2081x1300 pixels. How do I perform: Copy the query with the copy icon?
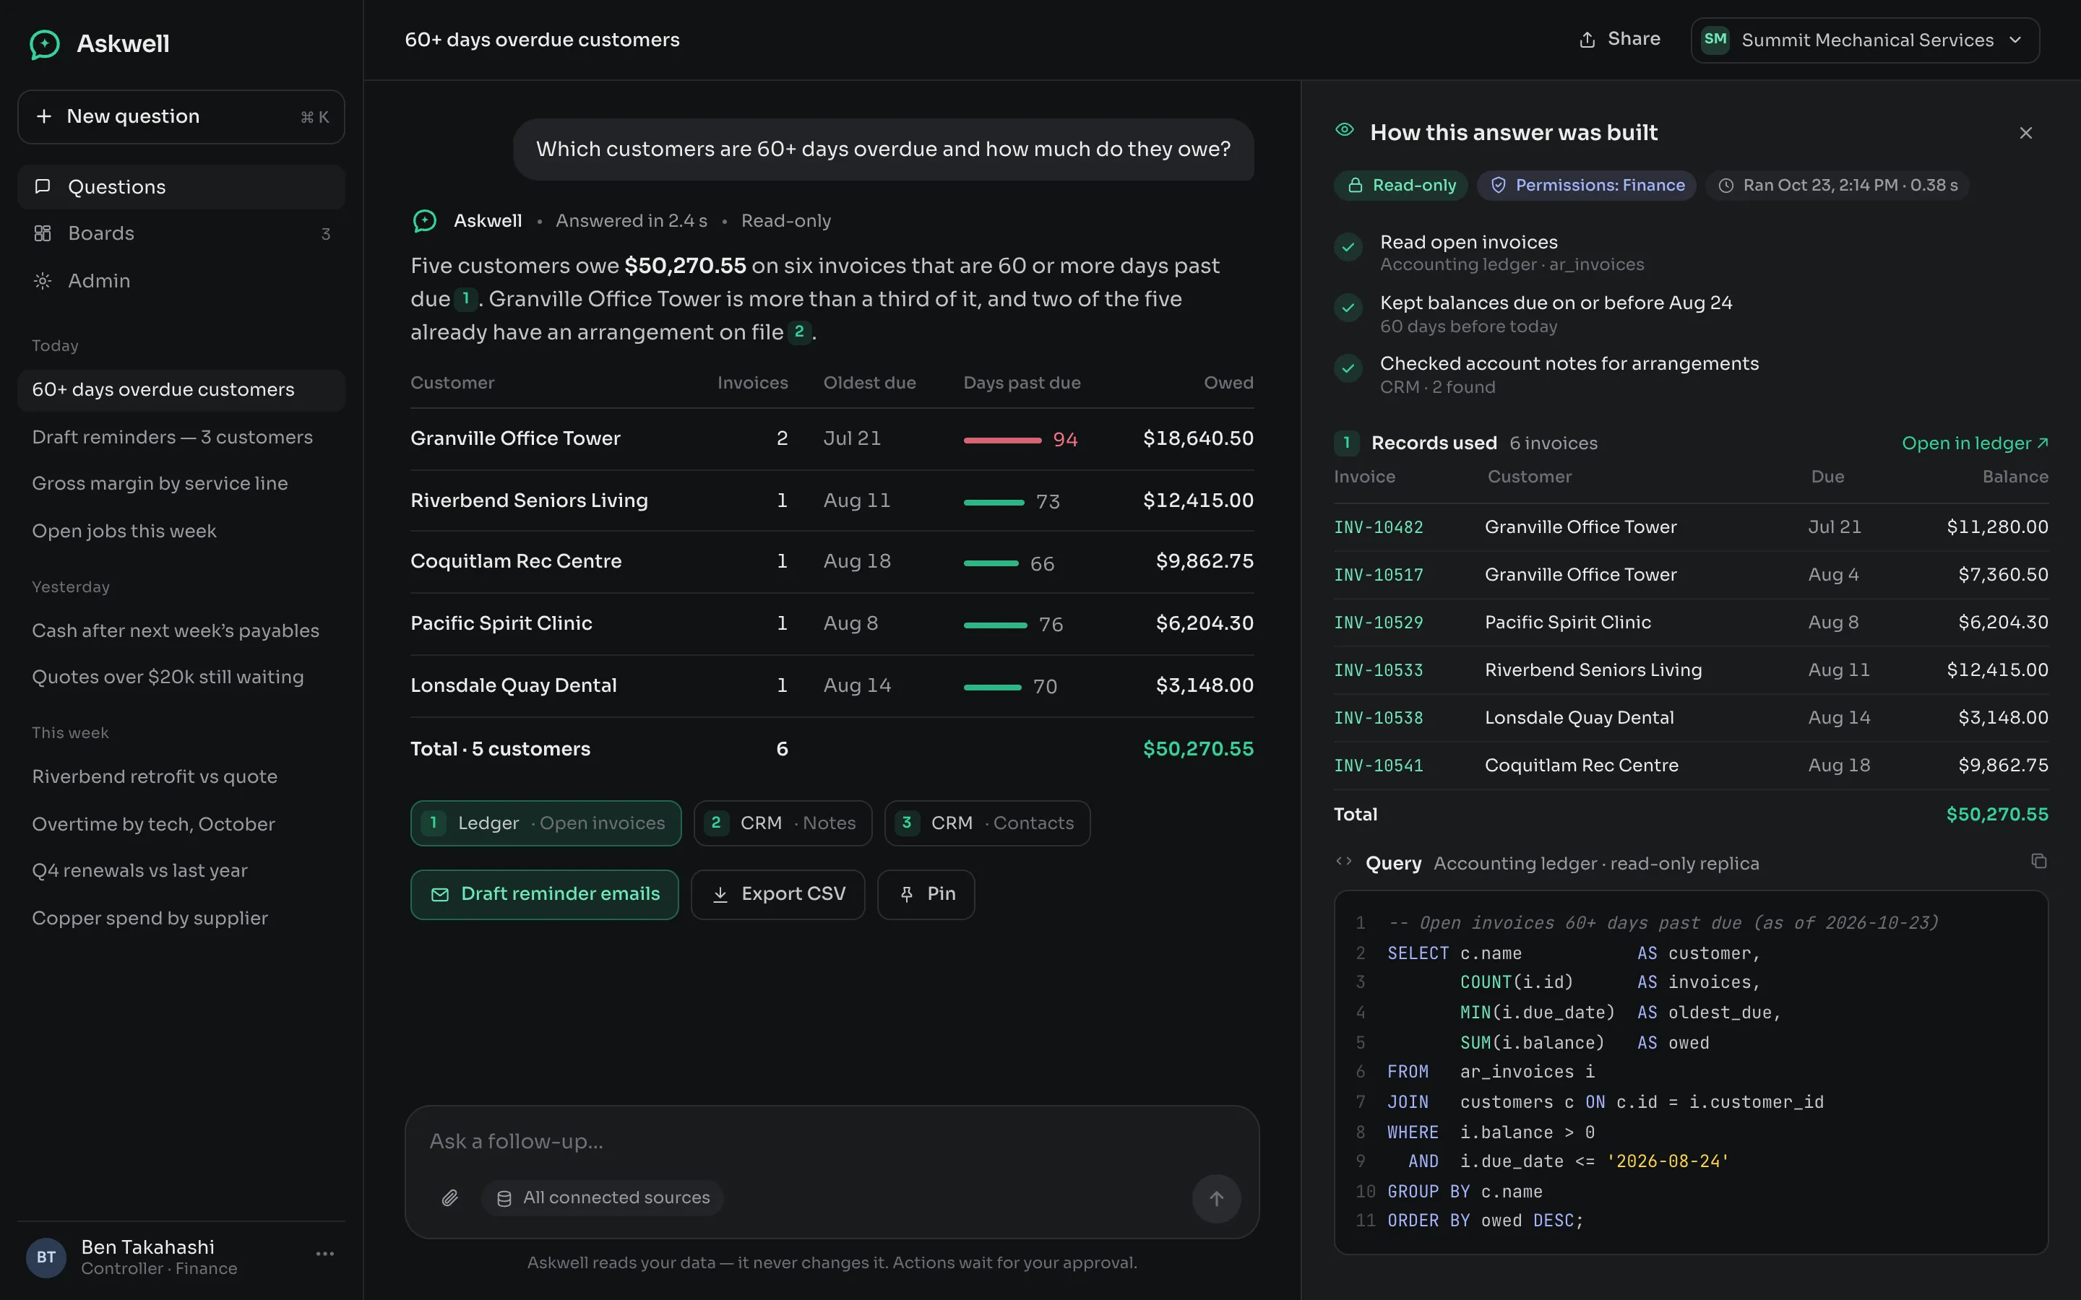click(2038, 862)
